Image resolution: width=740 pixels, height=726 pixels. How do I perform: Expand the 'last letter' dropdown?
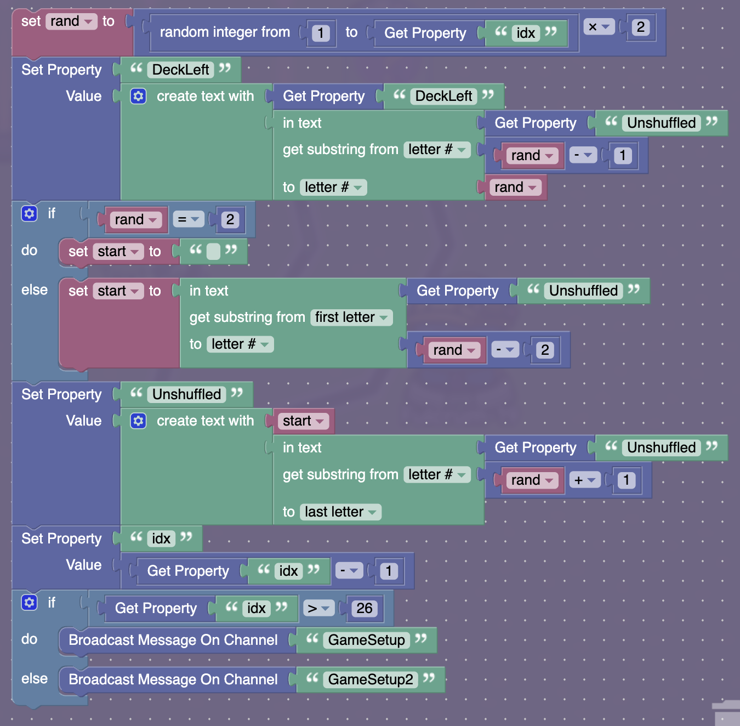[340, 512]
